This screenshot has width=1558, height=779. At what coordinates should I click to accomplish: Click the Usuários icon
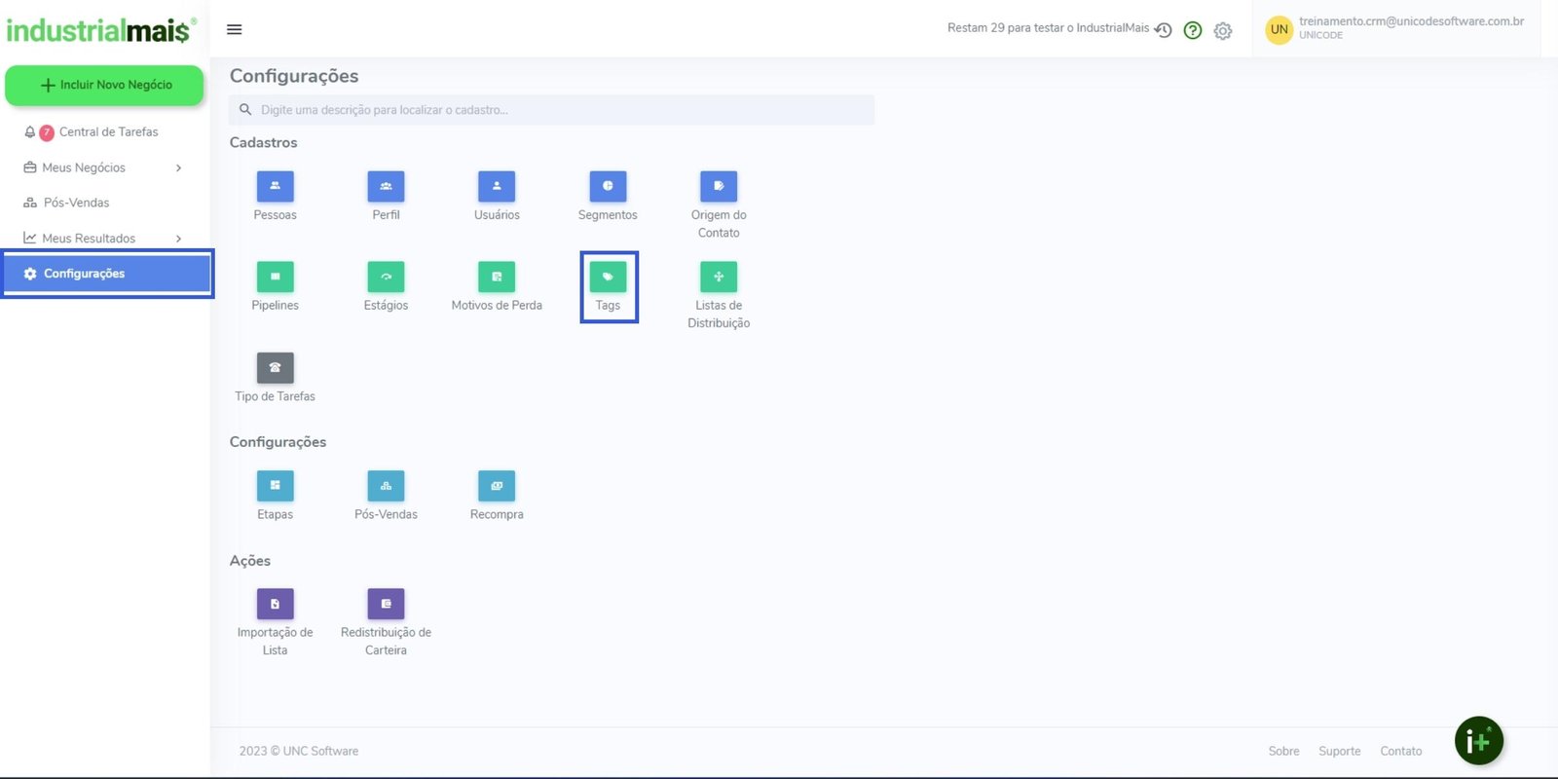tap(497, 187)
